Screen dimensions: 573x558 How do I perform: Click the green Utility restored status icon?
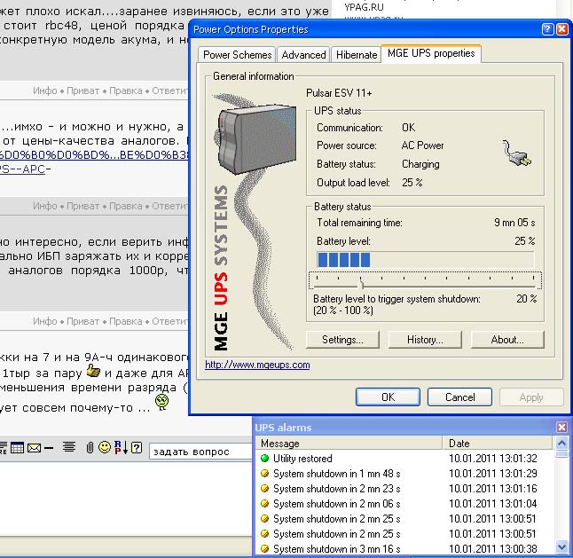(263, 459)
